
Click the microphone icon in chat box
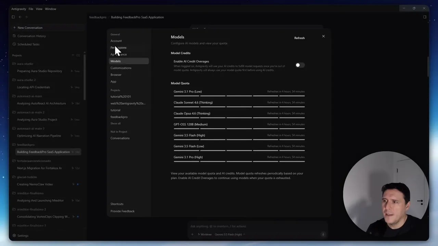click(x=323, y=235)
